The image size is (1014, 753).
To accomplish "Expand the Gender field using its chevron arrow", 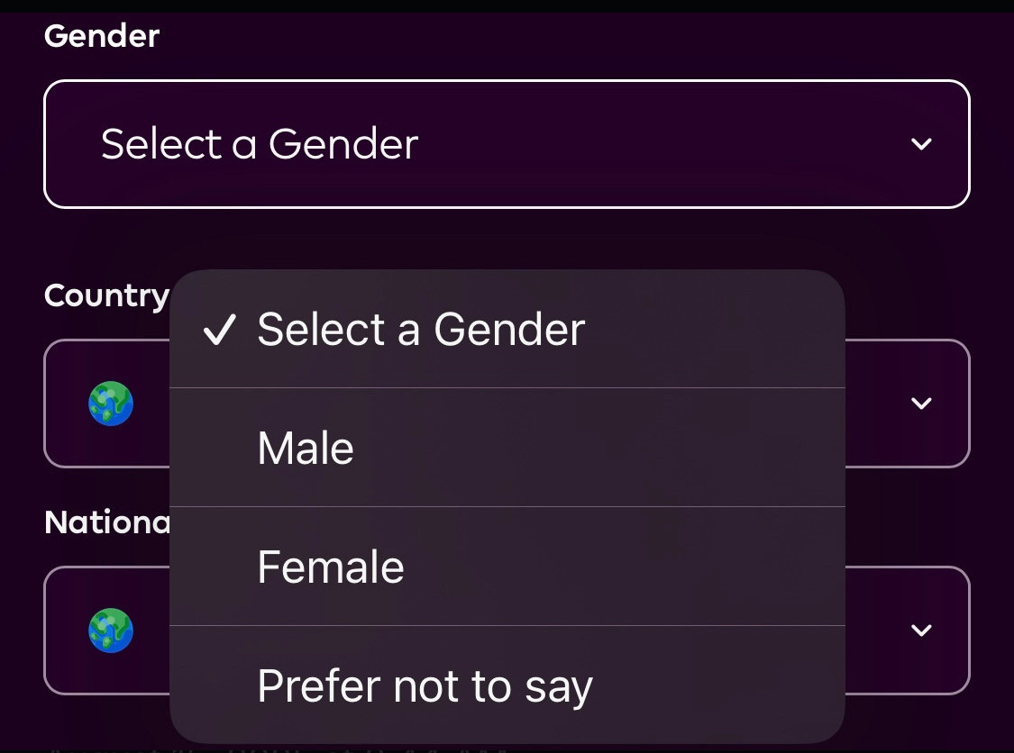I will click(x=921, y=143).
